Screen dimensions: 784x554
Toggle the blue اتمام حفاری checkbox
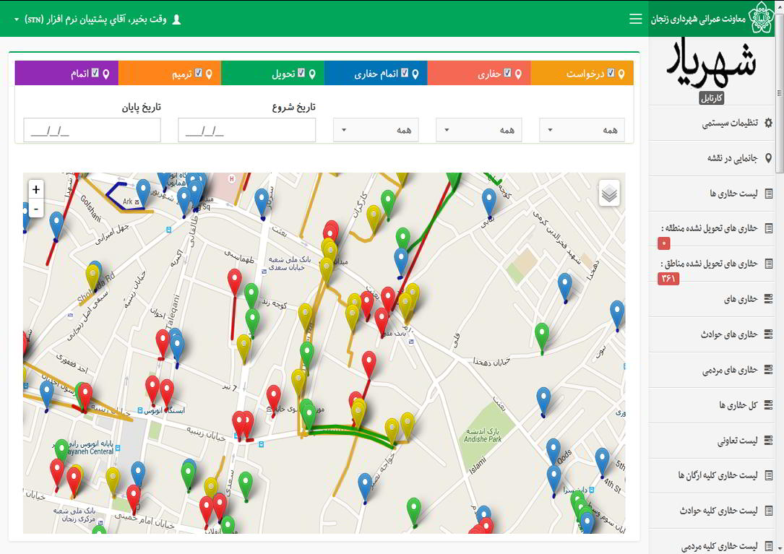pyautogui.click(x=405, y=73)
